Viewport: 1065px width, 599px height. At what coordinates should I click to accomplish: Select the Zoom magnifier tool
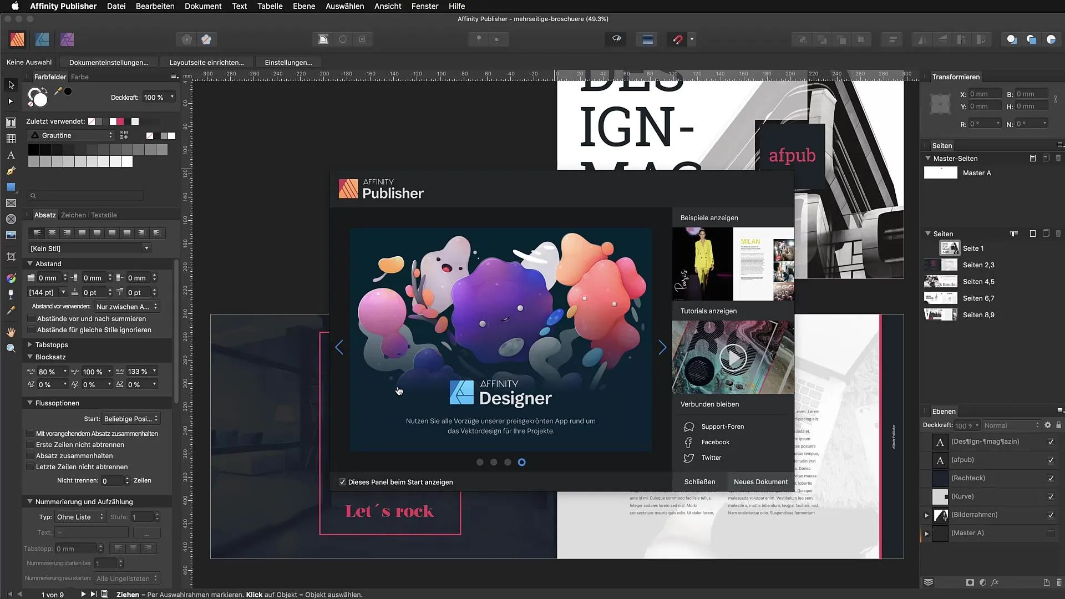coord(11,348)
